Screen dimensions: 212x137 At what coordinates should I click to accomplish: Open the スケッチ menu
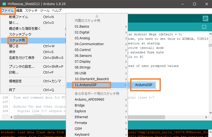click(x=31, y=11)
